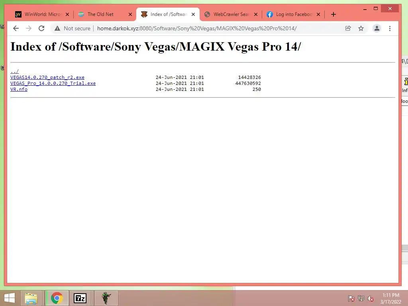Click the muted volume tray icon
408x306 pixels.
[371, 298]
